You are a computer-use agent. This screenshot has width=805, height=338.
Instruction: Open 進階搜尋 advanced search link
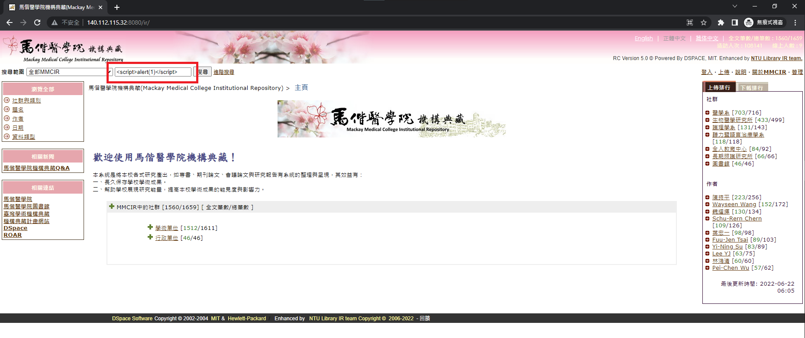click(x=224, y=72)
